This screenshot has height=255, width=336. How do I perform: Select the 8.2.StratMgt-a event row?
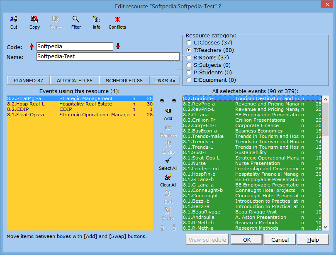[80, 98]
